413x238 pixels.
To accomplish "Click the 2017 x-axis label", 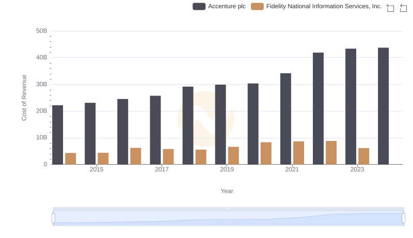I will point(162,169).
